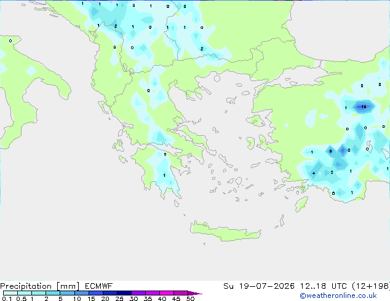Click the island of Crete

click(x=225, y=230)
